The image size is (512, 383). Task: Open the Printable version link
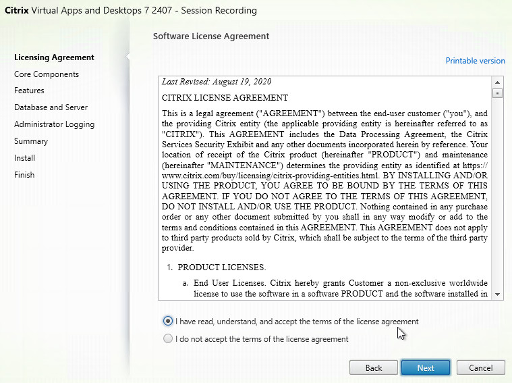[x=475, y=61]
